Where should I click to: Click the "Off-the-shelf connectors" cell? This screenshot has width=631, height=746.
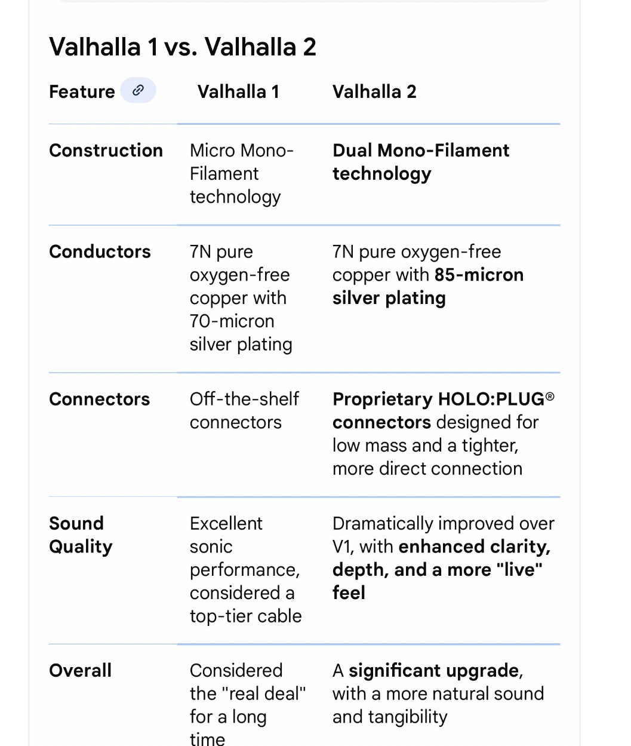(x=244, y=410)
